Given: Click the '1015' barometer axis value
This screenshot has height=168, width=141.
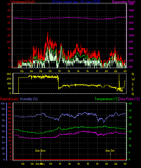Looking at the screenshot, I should [x=131, y=17].
